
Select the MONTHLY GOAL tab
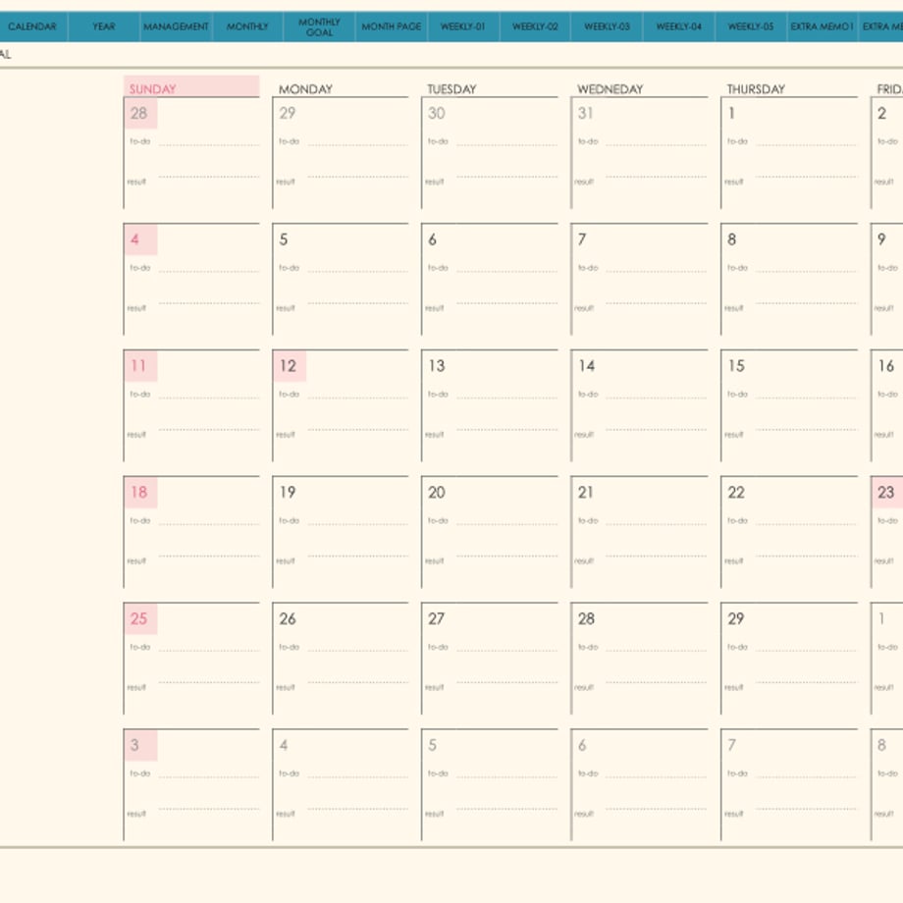[x=320, y=27]
